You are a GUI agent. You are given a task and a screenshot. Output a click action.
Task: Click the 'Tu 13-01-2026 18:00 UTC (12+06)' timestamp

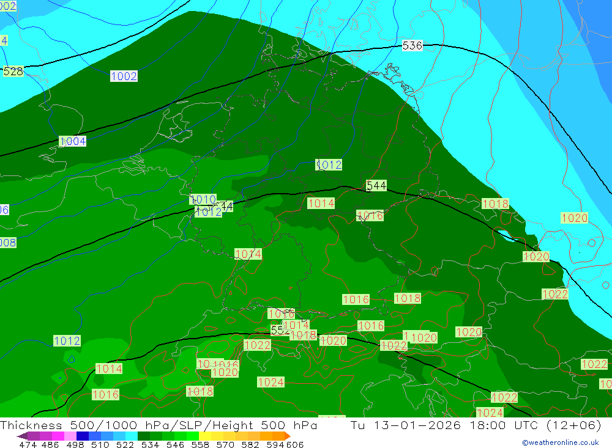pos(476,425)
